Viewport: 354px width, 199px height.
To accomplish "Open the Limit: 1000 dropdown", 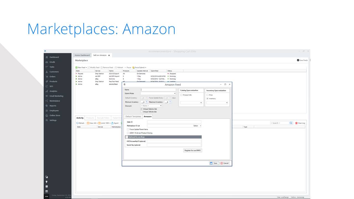I will coord(105,123).
